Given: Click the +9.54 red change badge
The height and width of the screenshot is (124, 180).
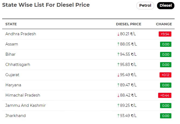Looking at the screenshot, I should click(x=165, y=34).
